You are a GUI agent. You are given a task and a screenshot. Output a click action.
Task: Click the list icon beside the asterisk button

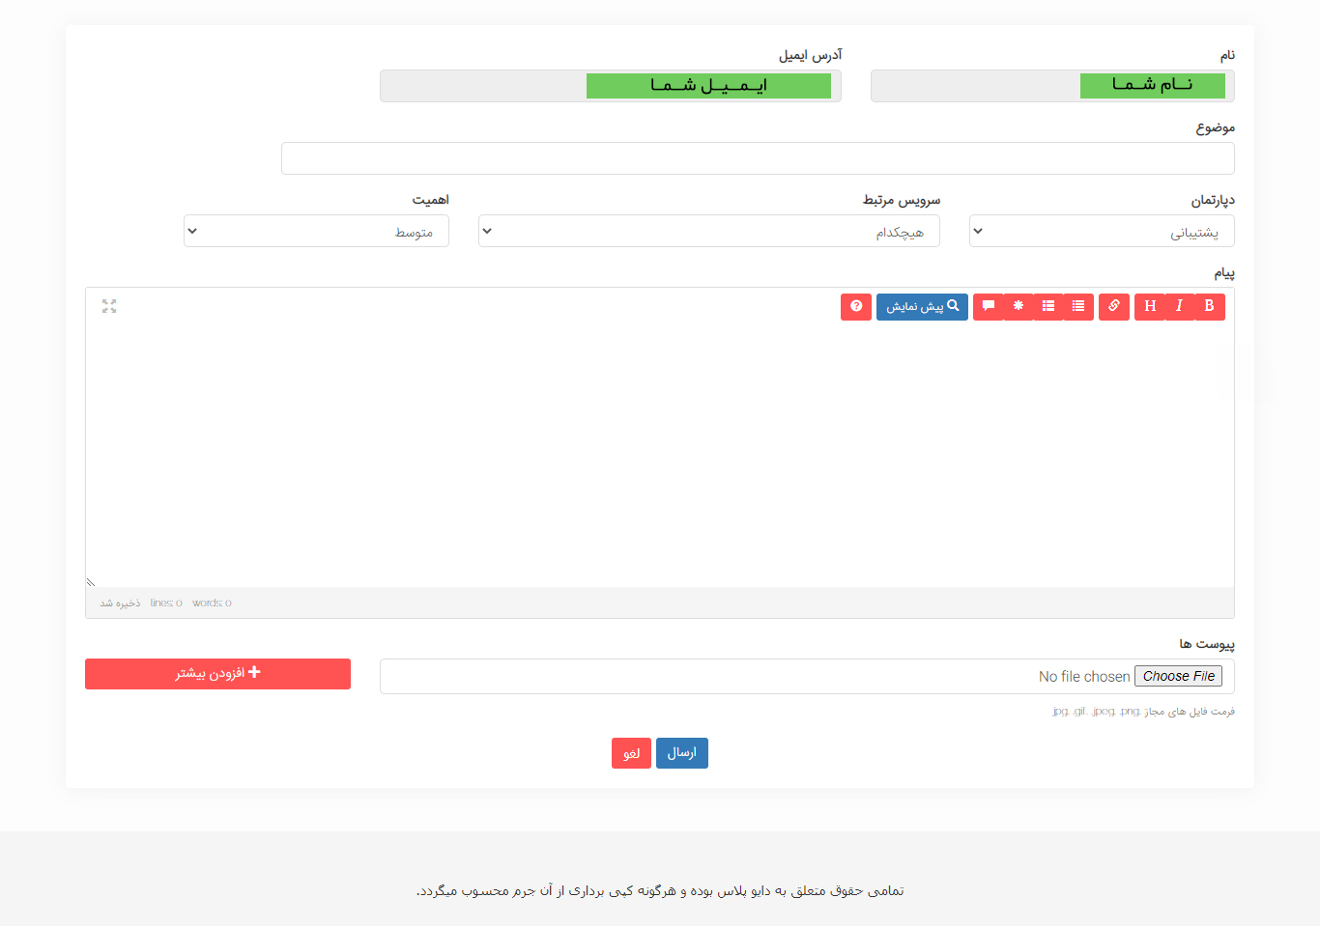pos(1048,306)
